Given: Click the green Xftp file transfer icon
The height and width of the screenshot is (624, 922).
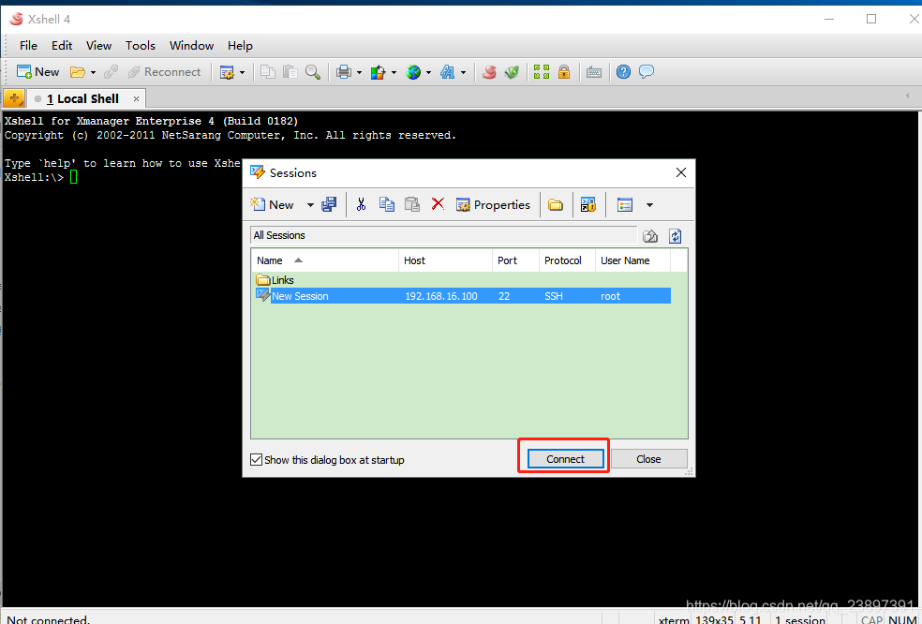Looking at the screenshot, I should tap(512, 72).
